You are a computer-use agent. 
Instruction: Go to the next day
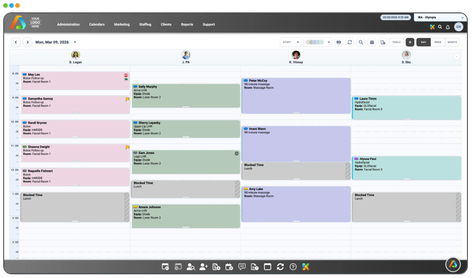[27, 43]
